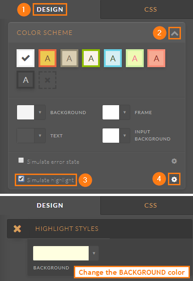Select the cyan-bordered color scheme
Image resolution: width=193 pixels, height=281 pixels.
tap(113, 58)
